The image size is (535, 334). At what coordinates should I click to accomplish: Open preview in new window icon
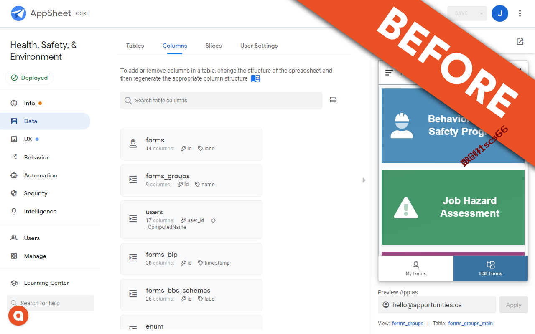pyautogui.click(x=520, y=42)
